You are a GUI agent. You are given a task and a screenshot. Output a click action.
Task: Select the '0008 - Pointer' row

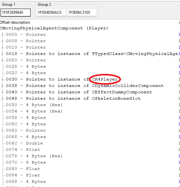coord(26,41)
